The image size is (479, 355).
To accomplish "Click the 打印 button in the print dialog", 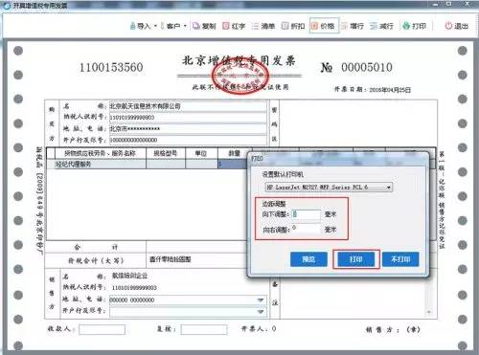I will click(x=356, y=259).
